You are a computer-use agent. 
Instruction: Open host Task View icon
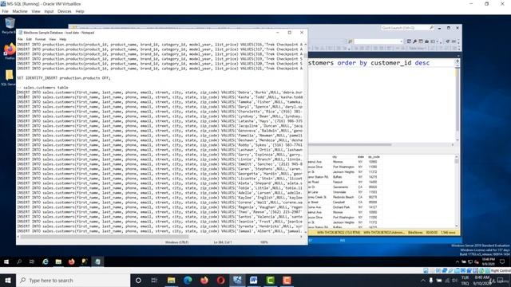coord(154,280)
